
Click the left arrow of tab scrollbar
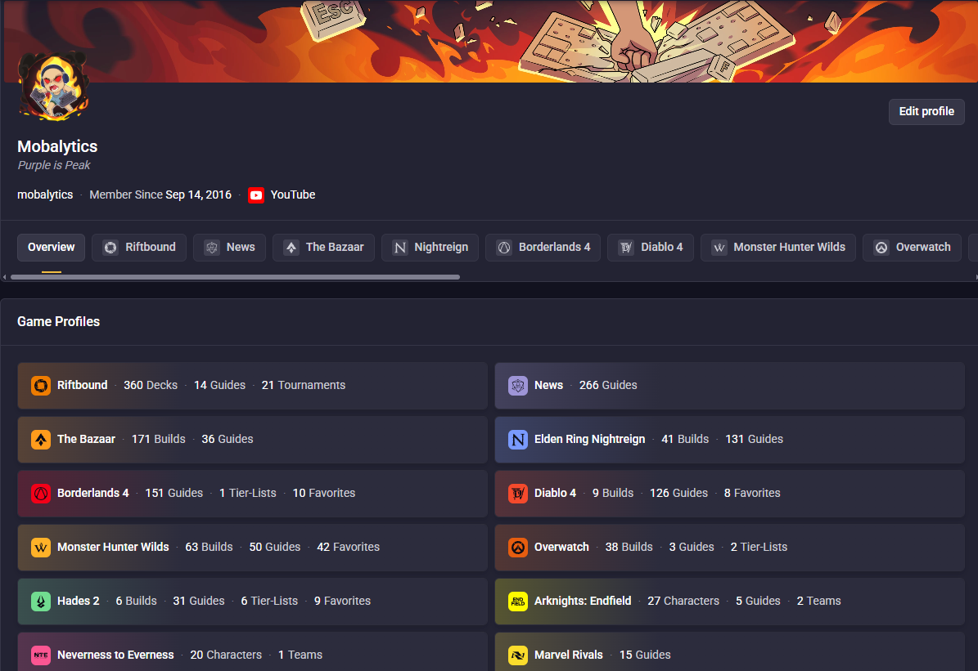click(x=4, y=277)
